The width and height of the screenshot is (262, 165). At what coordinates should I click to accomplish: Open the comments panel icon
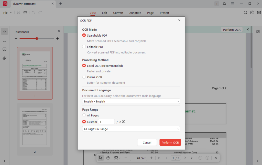pyautogui.click(x=5, y=49)
